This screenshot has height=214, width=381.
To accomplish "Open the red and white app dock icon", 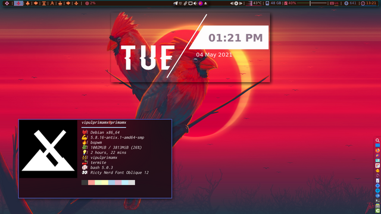I will tap(377, 165).
